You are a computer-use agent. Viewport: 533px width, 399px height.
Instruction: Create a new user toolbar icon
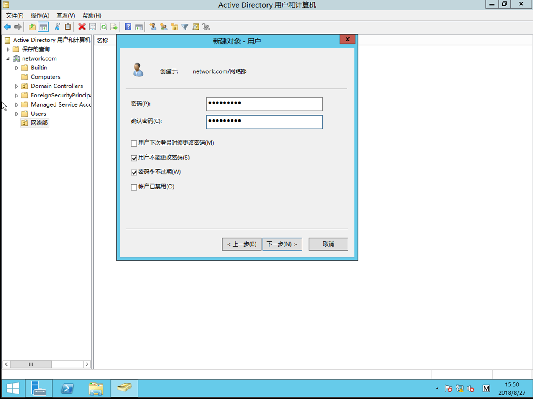coord(153,27)
